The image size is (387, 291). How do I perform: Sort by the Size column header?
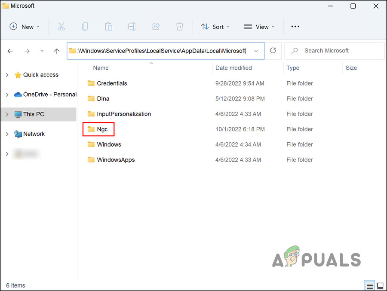351,68
